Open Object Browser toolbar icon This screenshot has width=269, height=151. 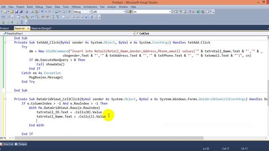coord(189,12)
